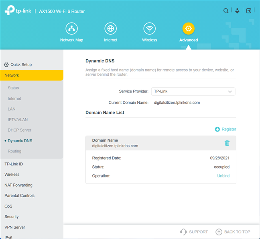The height and width of the screenshot is (239, 260).
Task: Click the search magnifier icon in header
Action: pos(226,11)
